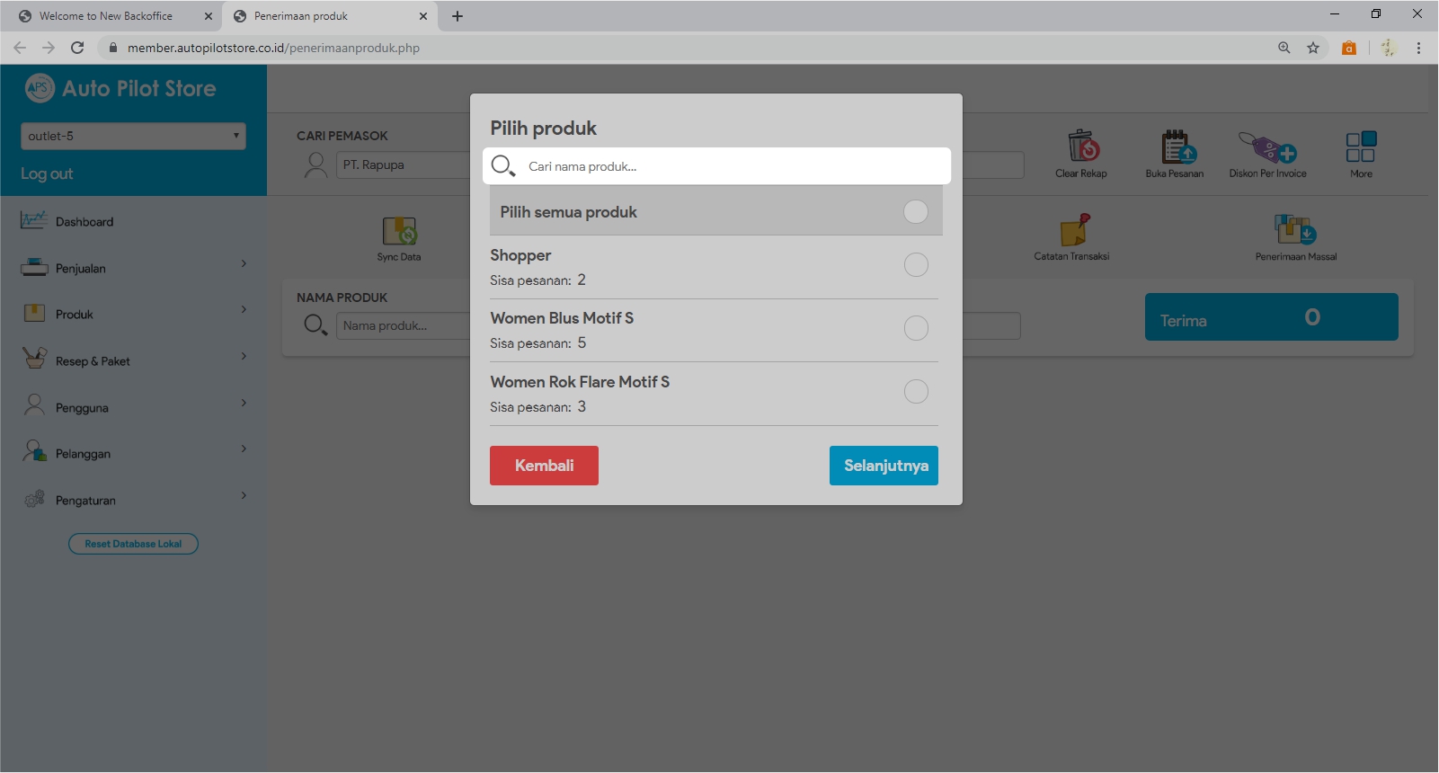
Task: Open the More grid icon
Action: pyautogui.click(x=1361, y=146)
